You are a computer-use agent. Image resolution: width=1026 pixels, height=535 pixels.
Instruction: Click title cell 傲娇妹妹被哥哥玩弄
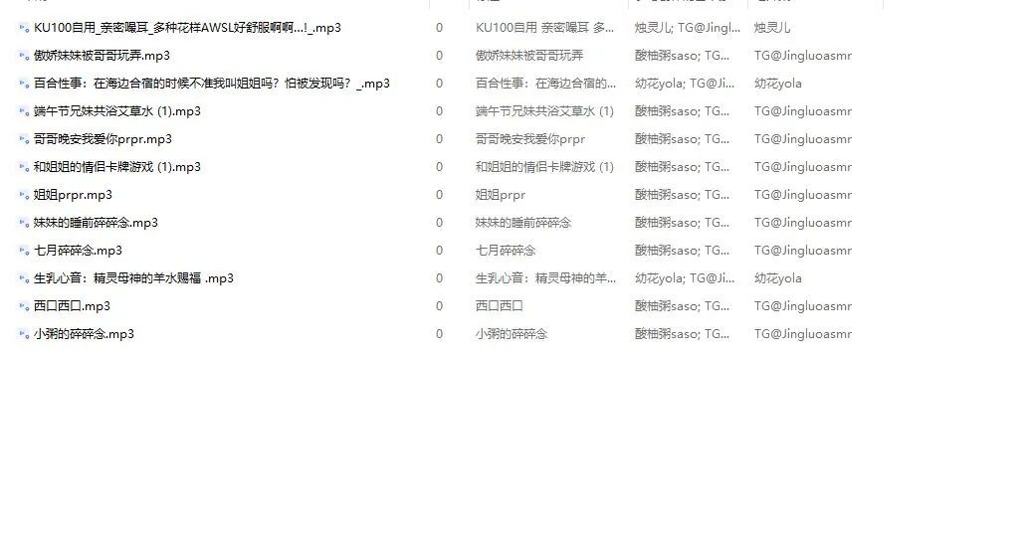[529, 56]
